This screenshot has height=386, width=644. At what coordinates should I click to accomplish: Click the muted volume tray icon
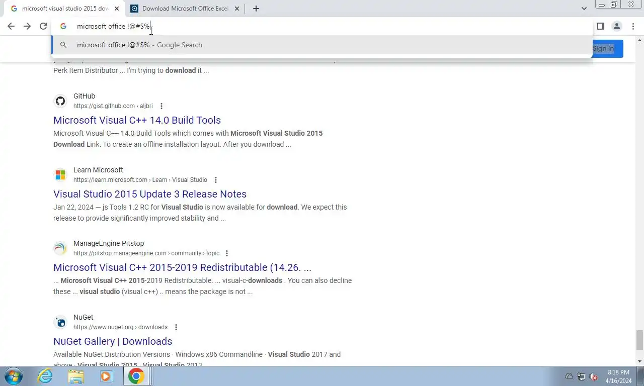pyautogui.click(x=593, y=376)
